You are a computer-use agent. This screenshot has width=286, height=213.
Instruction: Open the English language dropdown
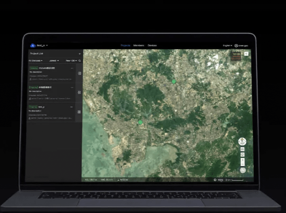(x=227, y=45)
